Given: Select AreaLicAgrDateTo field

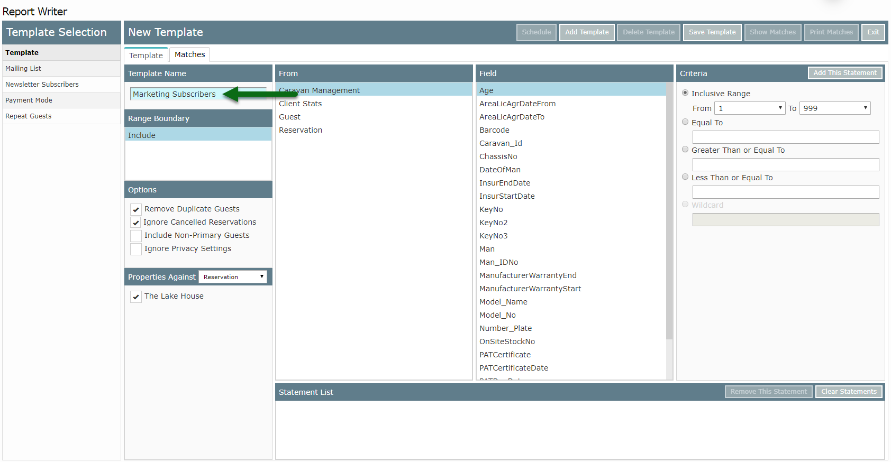Looking at the screenshot, I should pyautogui.click(x=571, y=117).
